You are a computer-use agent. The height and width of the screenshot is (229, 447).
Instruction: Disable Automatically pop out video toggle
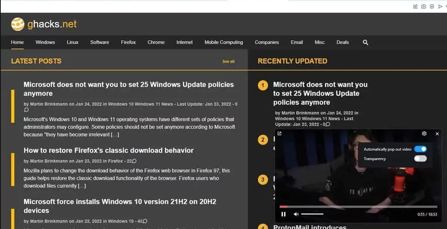point(420,149)
